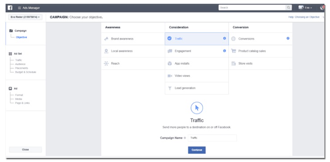
Task: Click the Product catalog sales cart icon
Action: click(x=233, y=51)
